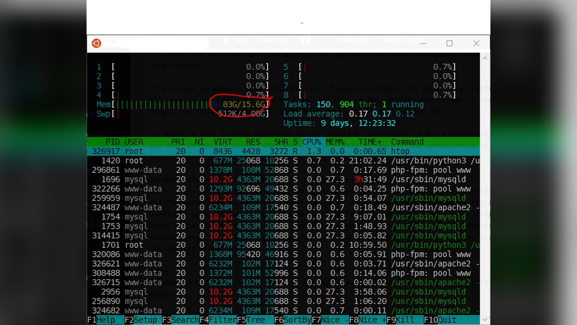Click the Command column header
The image size is (577, 325).
(407, 142)
